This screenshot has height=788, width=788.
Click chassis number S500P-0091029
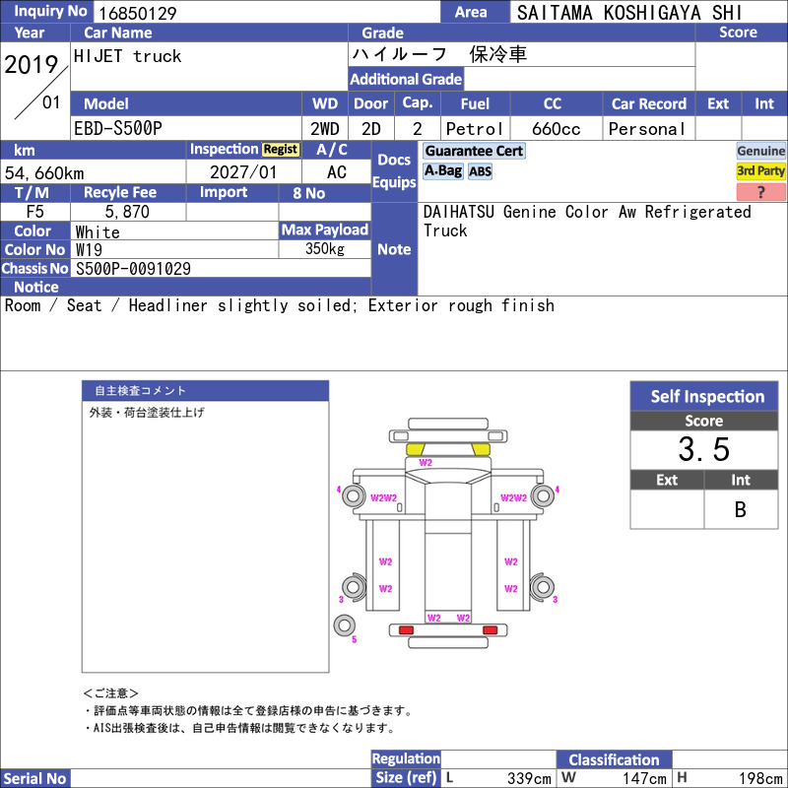tap(133, 268)
